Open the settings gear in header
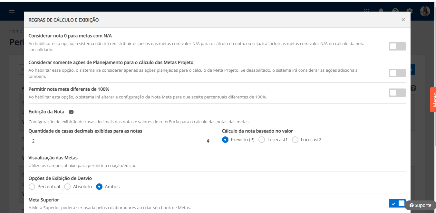The image size is (436, 213). point(410,11)
